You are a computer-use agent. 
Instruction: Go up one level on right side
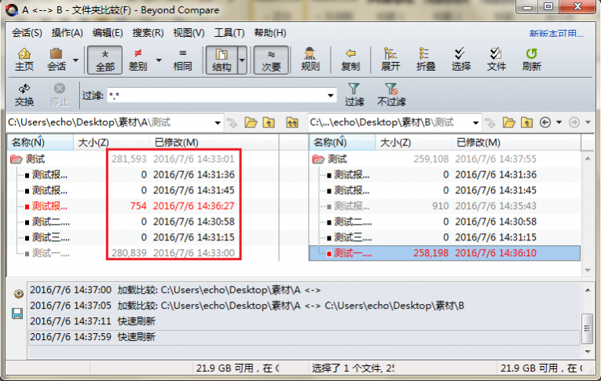[x=526, y=123]
